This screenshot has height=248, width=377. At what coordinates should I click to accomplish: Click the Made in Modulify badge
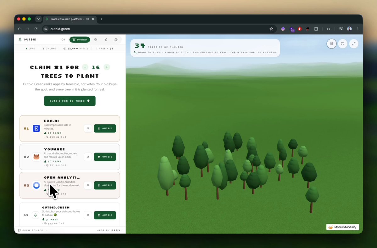pos(343,227)
